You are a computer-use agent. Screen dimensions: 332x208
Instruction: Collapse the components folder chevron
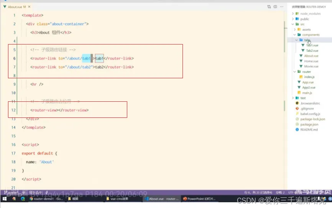coord(295,35)
